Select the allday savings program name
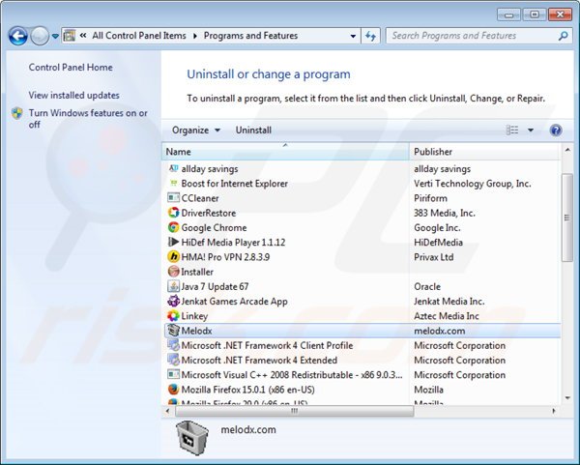Screen dimensions: 580x465 [x=210, y=169]
